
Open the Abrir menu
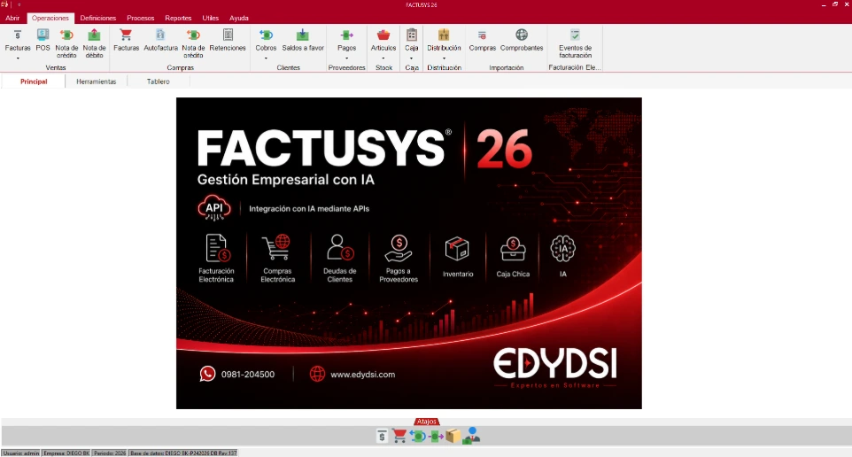(x=12, y=18)
